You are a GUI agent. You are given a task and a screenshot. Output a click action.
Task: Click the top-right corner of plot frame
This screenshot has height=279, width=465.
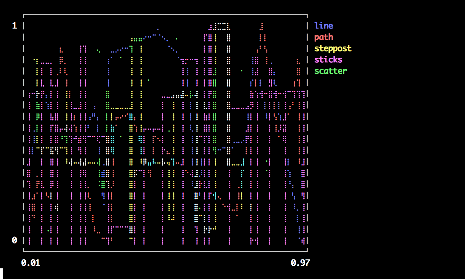click(307, 15)
